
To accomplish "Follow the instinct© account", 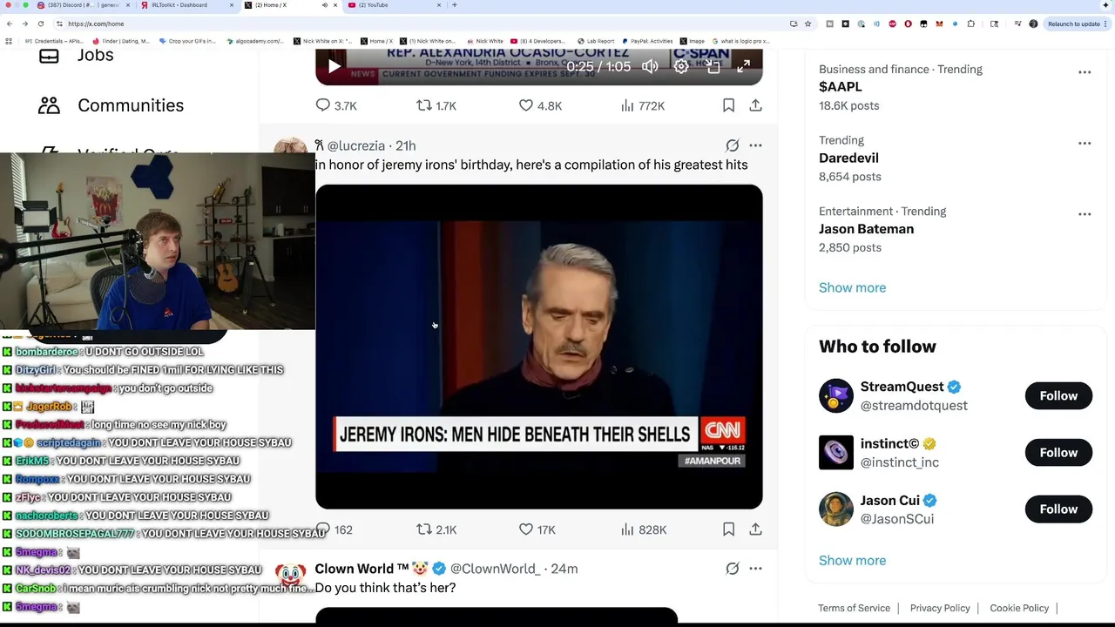I will [1058, 452].
